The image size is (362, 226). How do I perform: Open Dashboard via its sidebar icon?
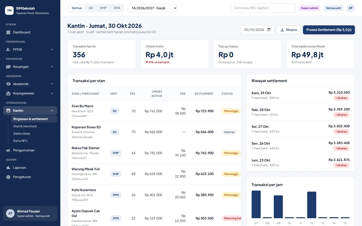point(8,32)
